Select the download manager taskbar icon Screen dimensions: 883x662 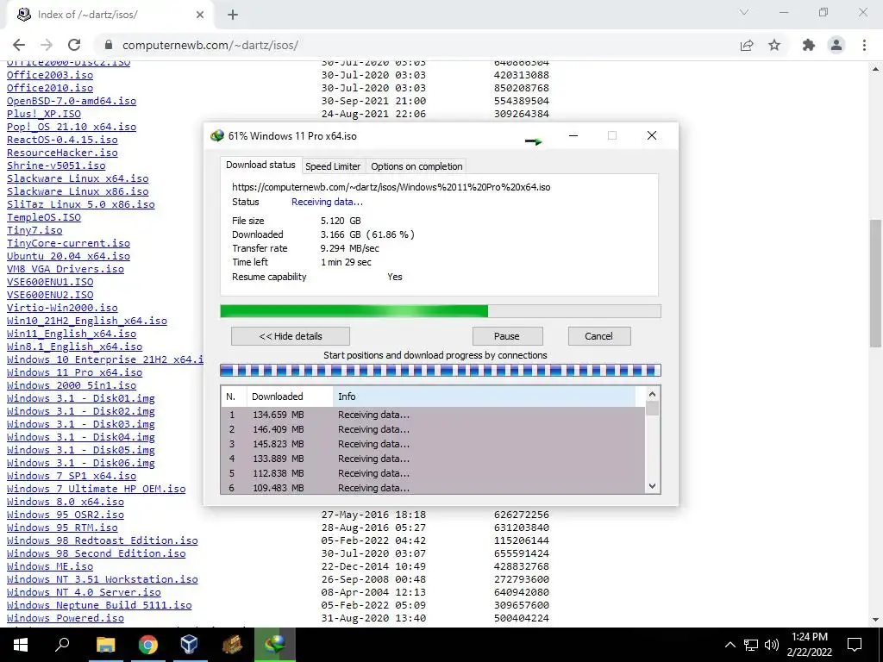(x=275, y=645)
